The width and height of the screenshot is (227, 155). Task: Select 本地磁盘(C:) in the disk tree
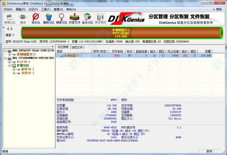pos(26,54)
